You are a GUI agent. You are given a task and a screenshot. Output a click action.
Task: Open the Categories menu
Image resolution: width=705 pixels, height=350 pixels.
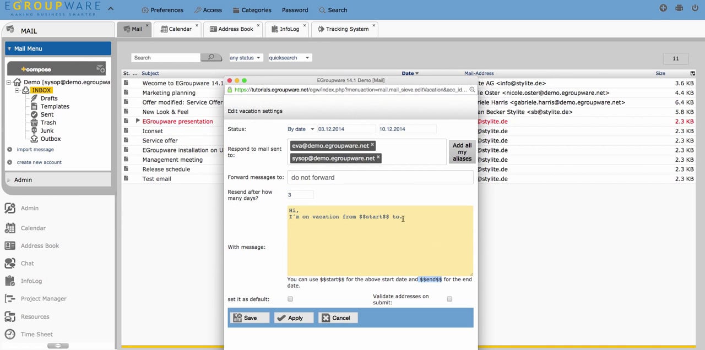tap(256, 10)
